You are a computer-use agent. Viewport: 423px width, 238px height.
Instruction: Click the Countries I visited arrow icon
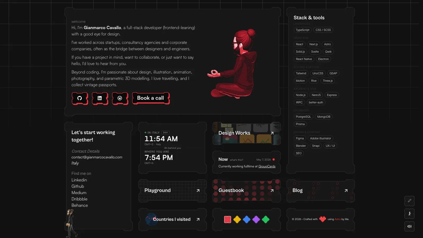click(x=198, y=219)
